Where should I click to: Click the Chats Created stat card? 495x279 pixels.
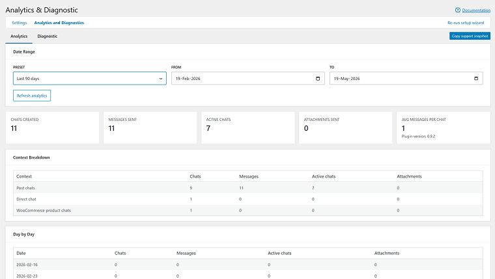pyautogui.click(x=52, y=127)
